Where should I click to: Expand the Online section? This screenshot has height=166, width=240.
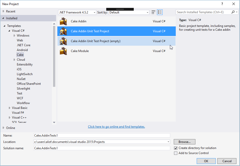coord(4,128)
